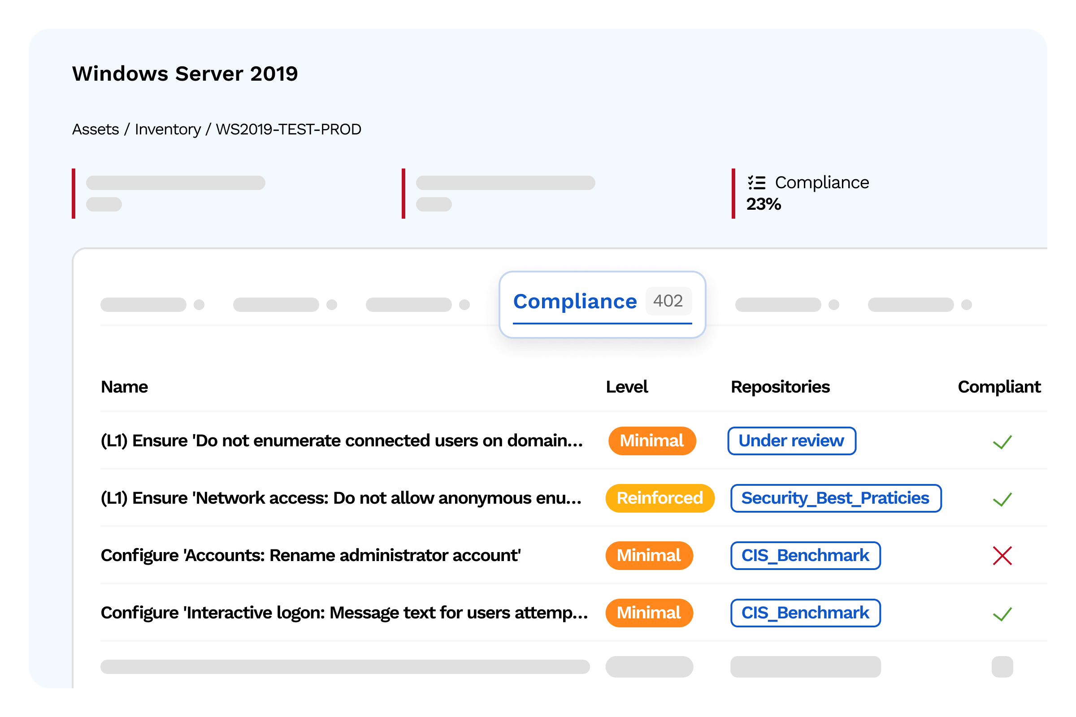The height and width of the screenshot is (717, 1076).
Task: Click the green checkmark in the 'Network access' row
Action: (x=1002, y=499)
